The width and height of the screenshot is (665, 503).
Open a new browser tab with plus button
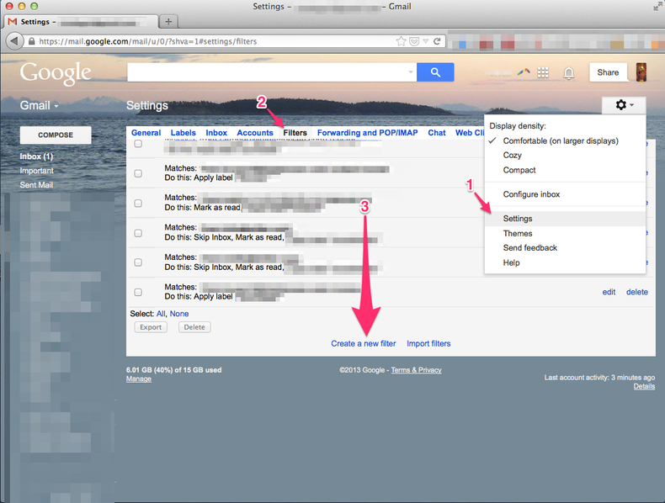tap(168, 21)
